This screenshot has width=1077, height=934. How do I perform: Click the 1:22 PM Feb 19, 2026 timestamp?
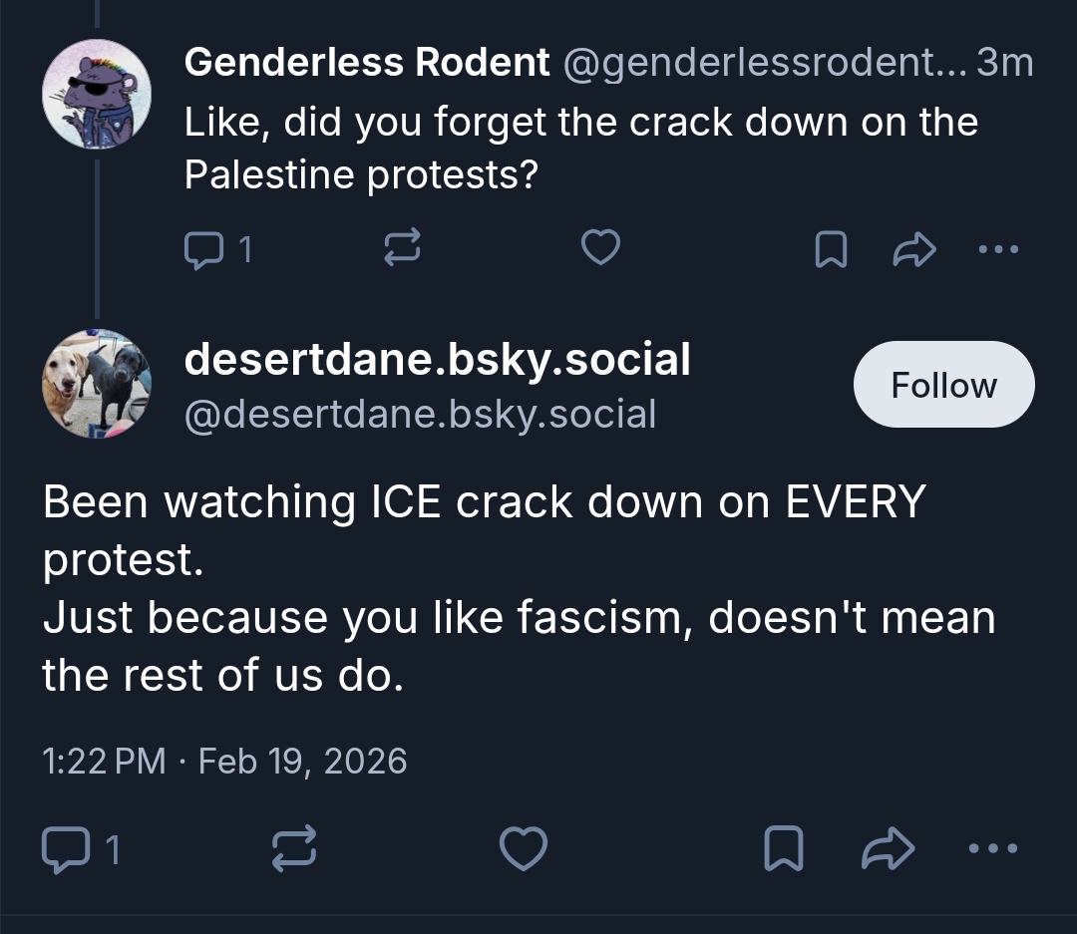tap(224, 762)
